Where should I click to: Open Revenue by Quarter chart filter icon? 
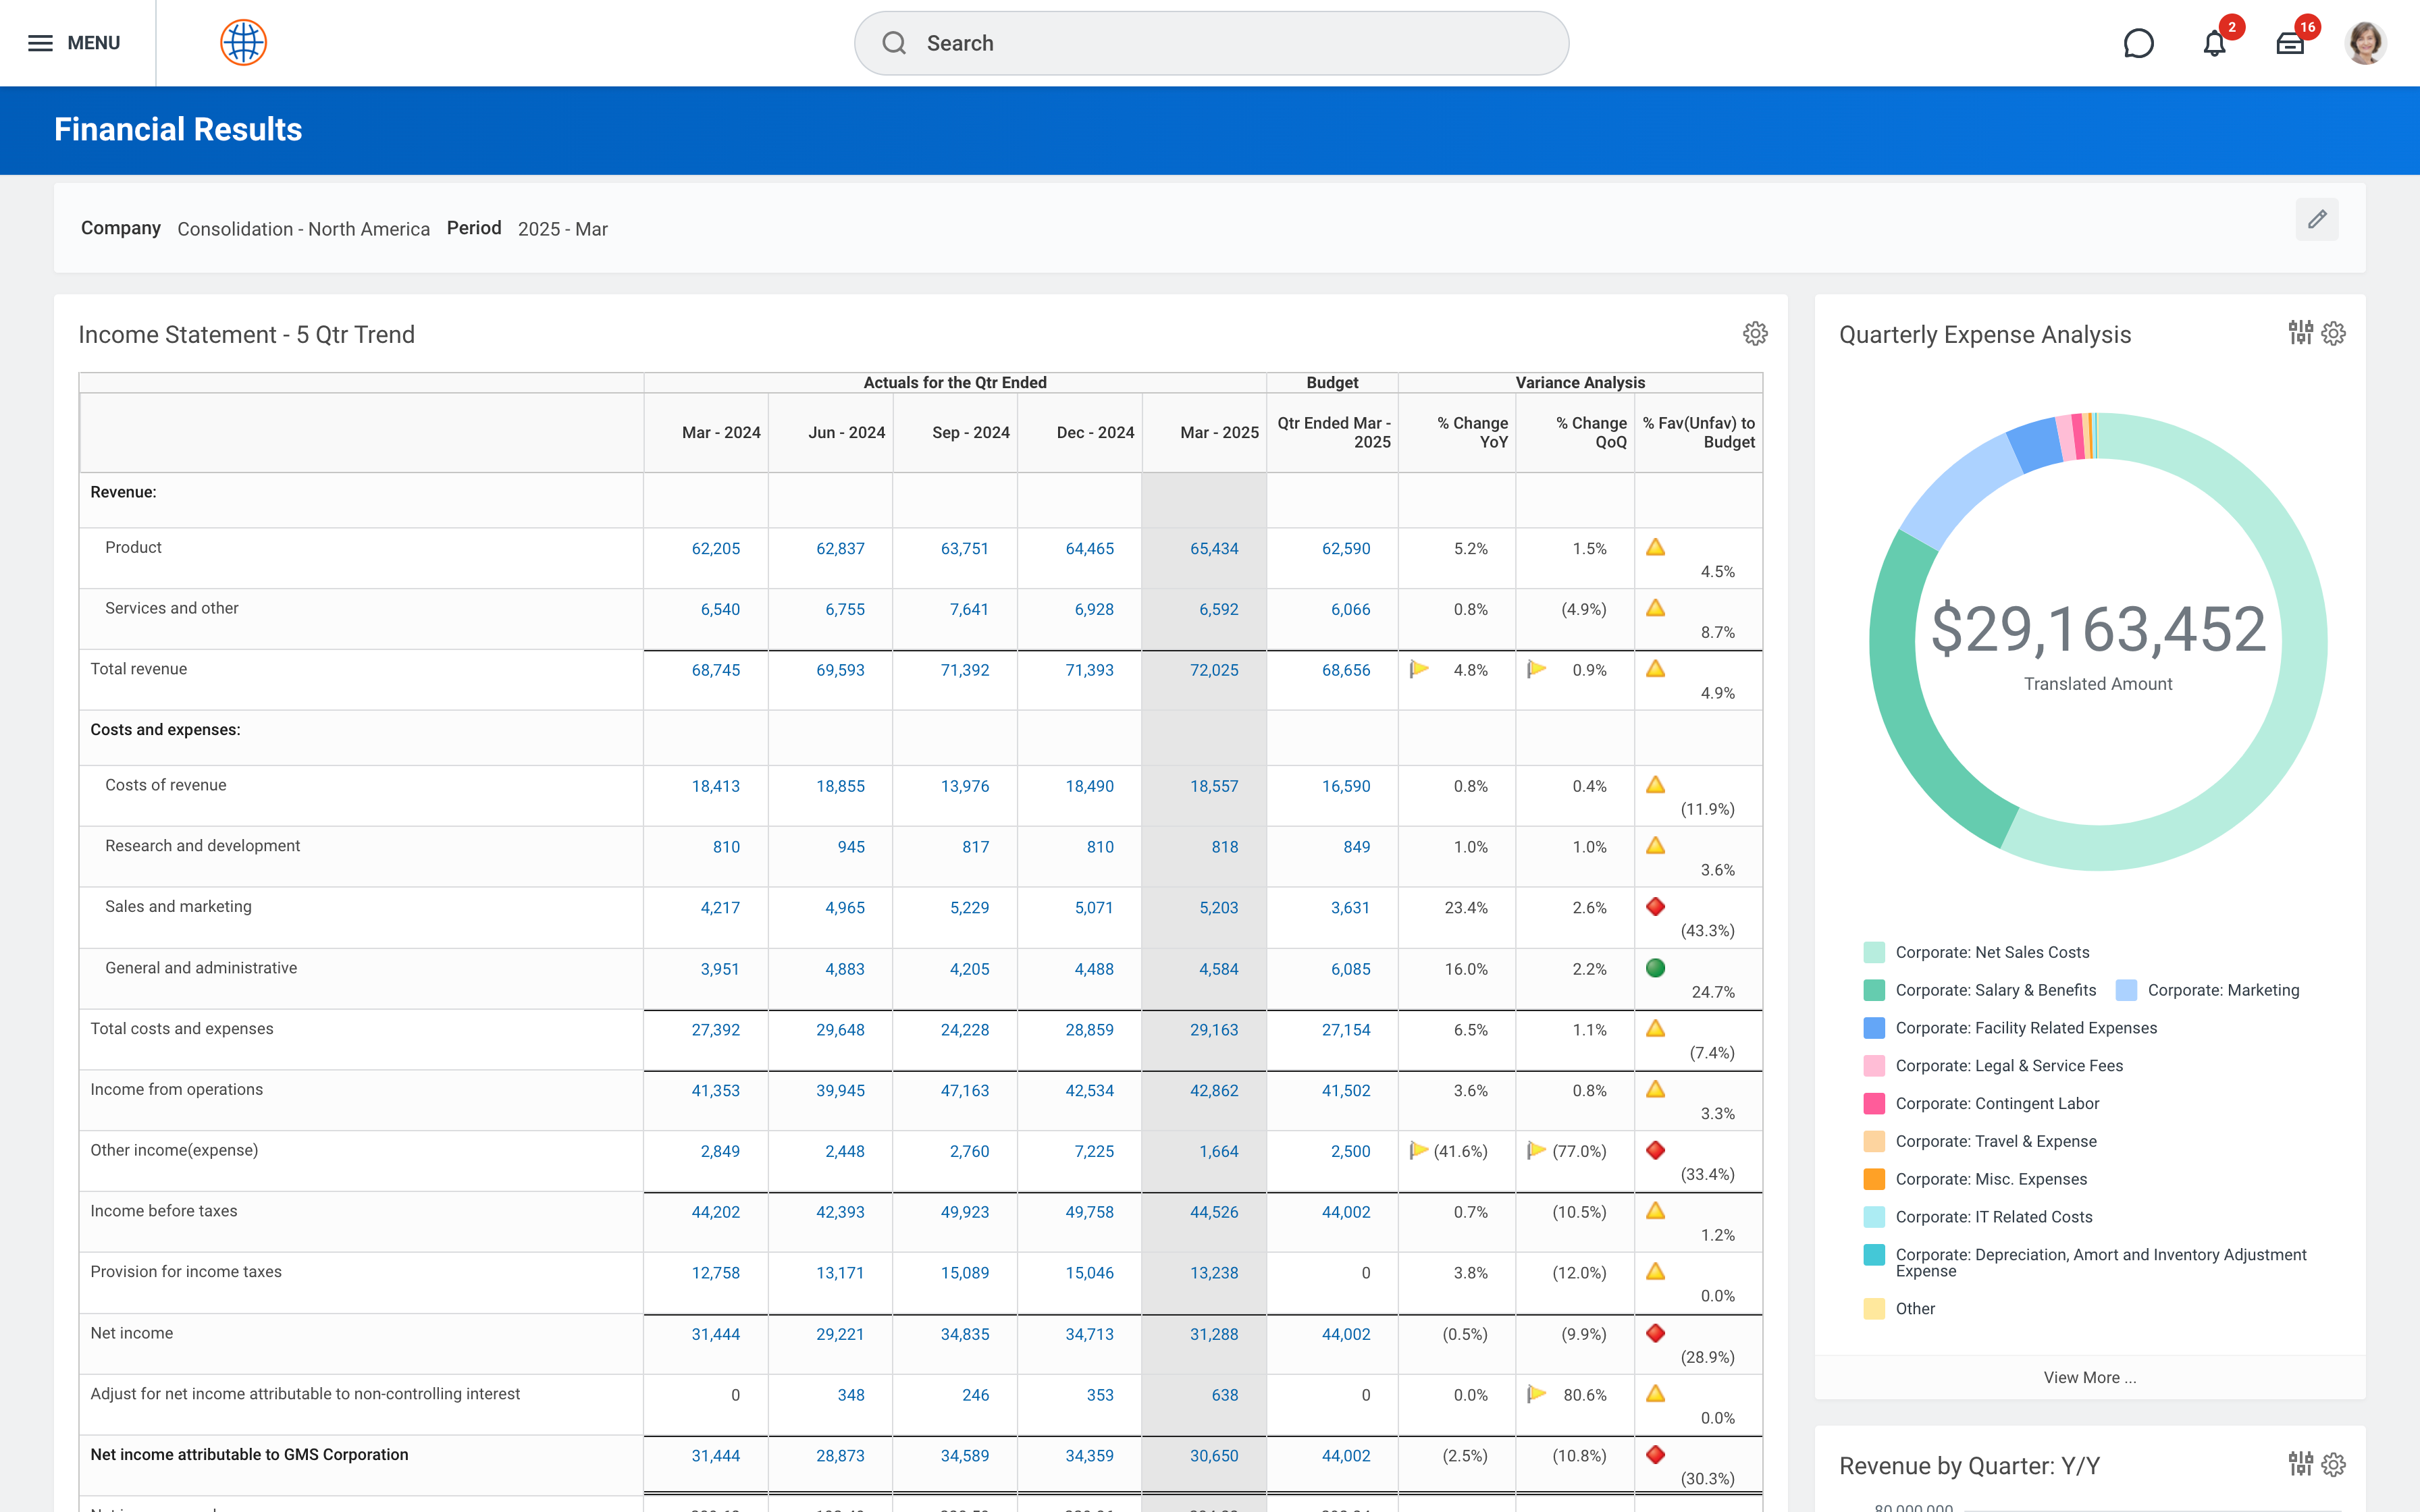[2300, 1465]
